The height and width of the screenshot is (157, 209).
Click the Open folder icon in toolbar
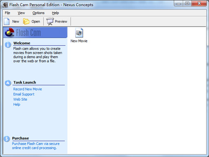click(x=26, y=22)
